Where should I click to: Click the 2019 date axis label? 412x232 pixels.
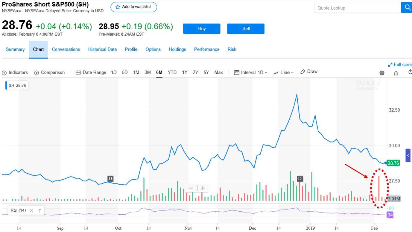click(x=311, y=228)
